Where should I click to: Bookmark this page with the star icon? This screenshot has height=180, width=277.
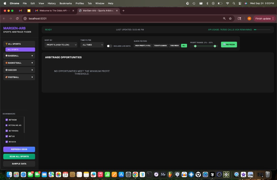[230, 18]
